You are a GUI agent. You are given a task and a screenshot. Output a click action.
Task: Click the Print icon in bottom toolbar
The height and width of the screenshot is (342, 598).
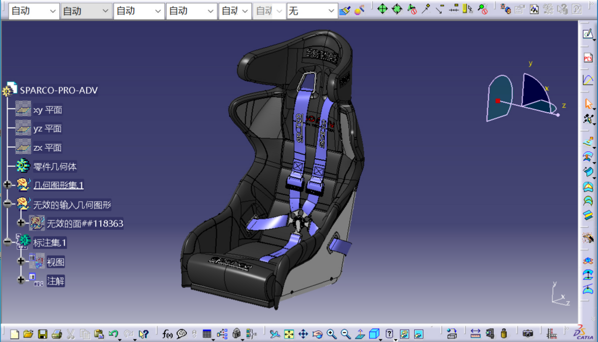pyautogui.click(x=57, y=334)
